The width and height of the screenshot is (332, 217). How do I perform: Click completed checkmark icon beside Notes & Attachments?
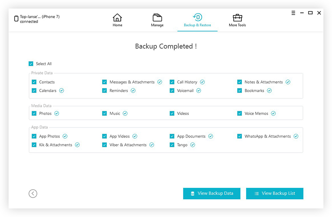(x=288, y=82)
